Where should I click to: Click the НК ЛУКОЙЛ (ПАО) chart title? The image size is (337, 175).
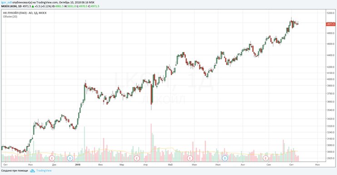pos(25,13)
